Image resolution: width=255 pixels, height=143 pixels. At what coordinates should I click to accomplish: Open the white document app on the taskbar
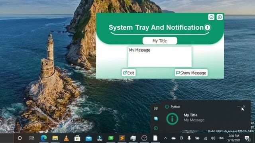pos(155,138)
